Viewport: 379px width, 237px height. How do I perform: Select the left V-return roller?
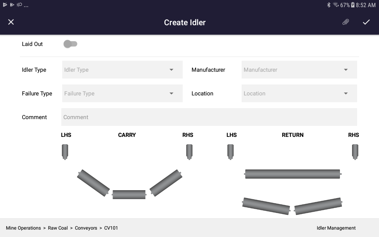click(266, 206)
